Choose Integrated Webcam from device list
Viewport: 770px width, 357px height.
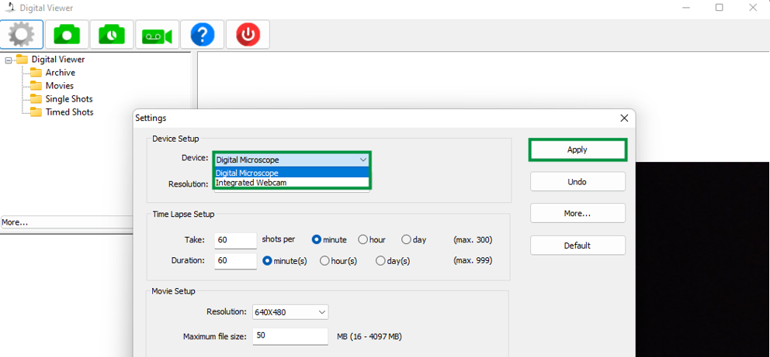(x=251, y=183)
